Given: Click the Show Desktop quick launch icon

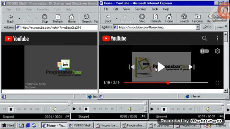Looking at the screenshot, I should [x=22, y=125].
